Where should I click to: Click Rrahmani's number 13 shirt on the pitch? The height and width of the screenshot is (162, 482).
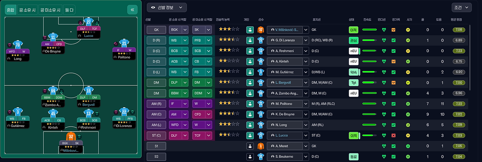[x=89, y=113]
